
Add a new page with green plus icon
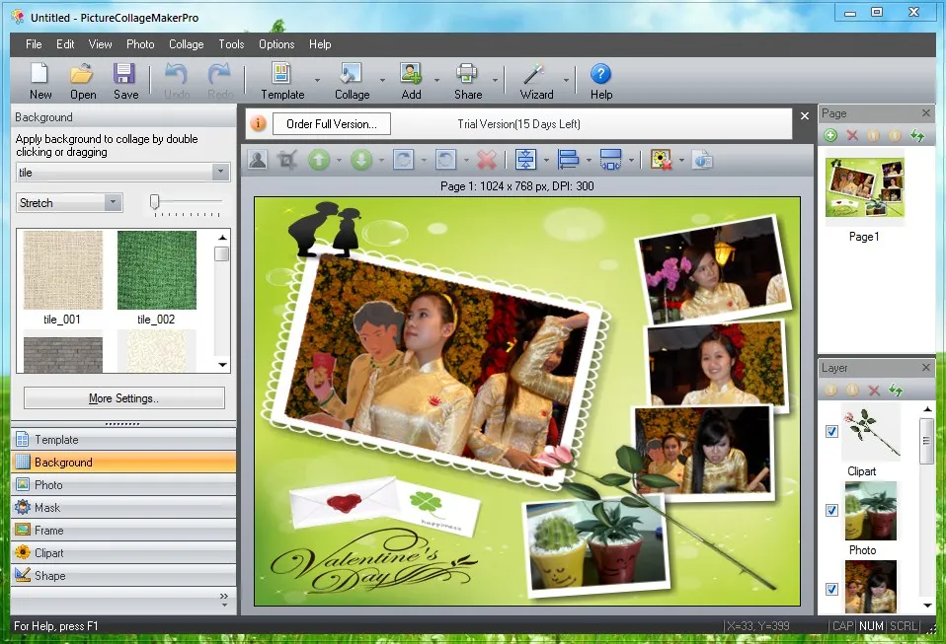point(830,135)
